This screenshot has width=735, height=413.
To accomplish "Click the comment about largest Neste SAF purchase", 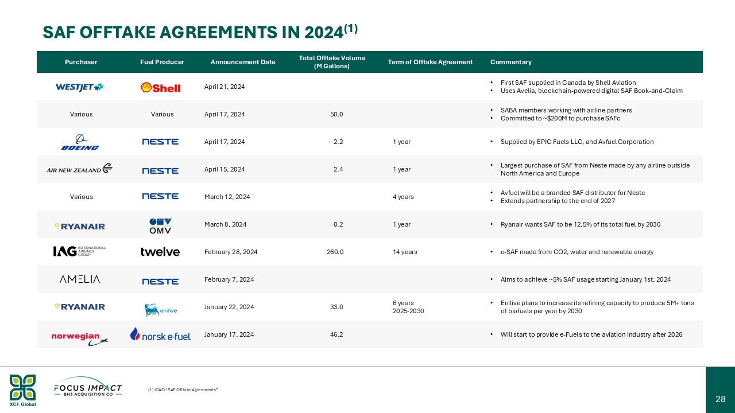I will point(595,169).
